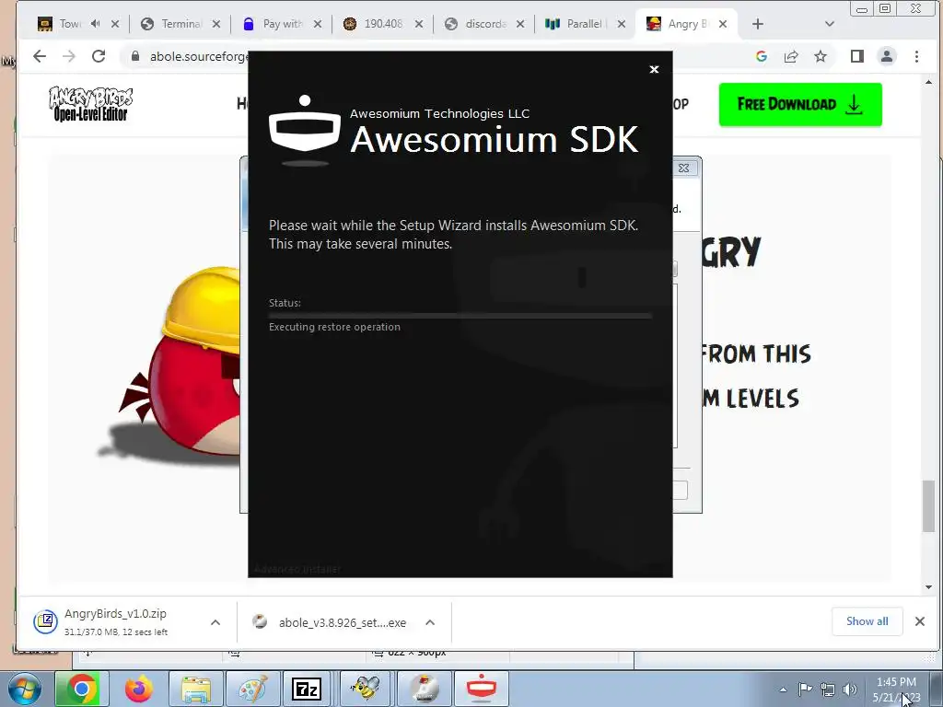Viewport: 943px width, 707px height.
Task: Click the Awesomium installer taskbar icon
Action: (482, 689)
